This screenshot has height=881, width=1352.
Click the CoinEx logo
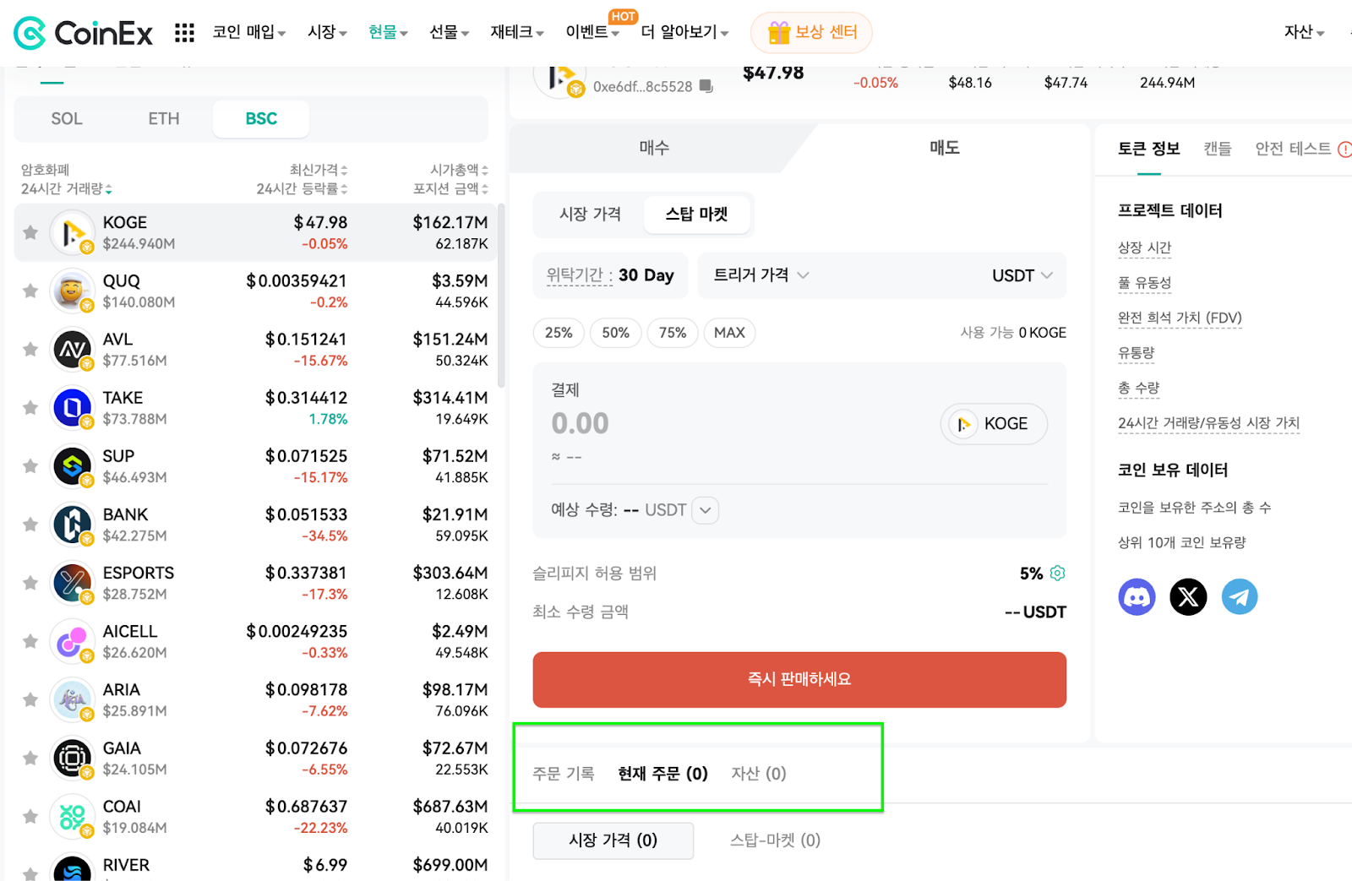click(82, 32)
